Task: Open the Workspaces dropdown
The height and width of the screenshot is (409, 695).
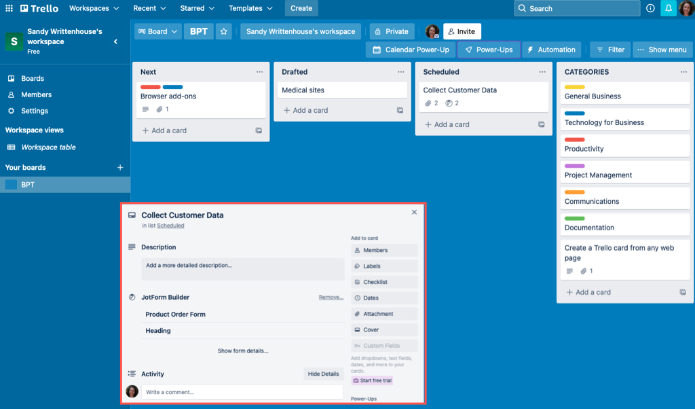Action: 94,8
